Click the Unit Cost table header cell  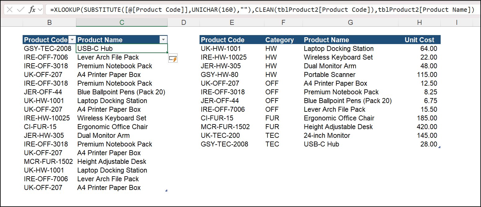click(x=420, y=40)
